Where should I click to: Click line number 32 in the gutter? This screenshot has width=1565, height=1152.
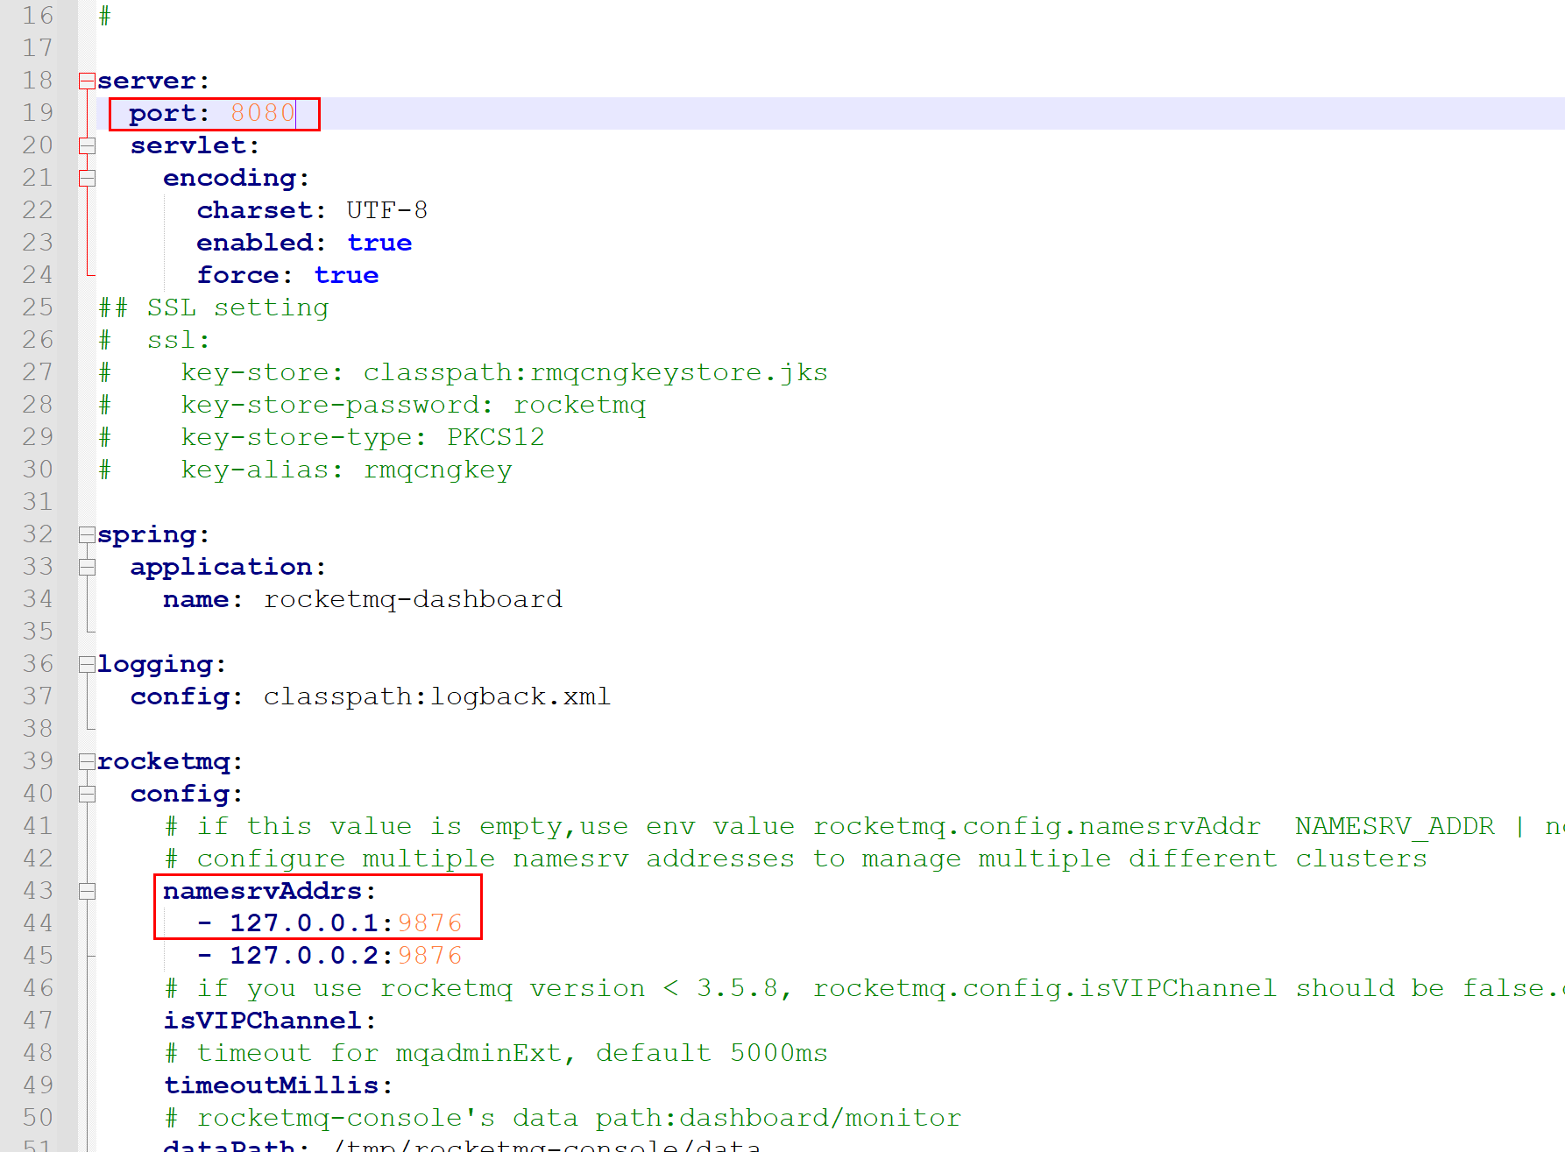coord(38,534)
